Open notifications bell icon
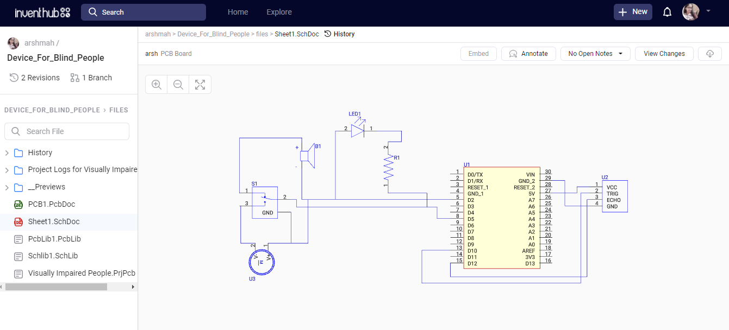The width and height of the screenshot is (729, 330). [x=667, y=11]
